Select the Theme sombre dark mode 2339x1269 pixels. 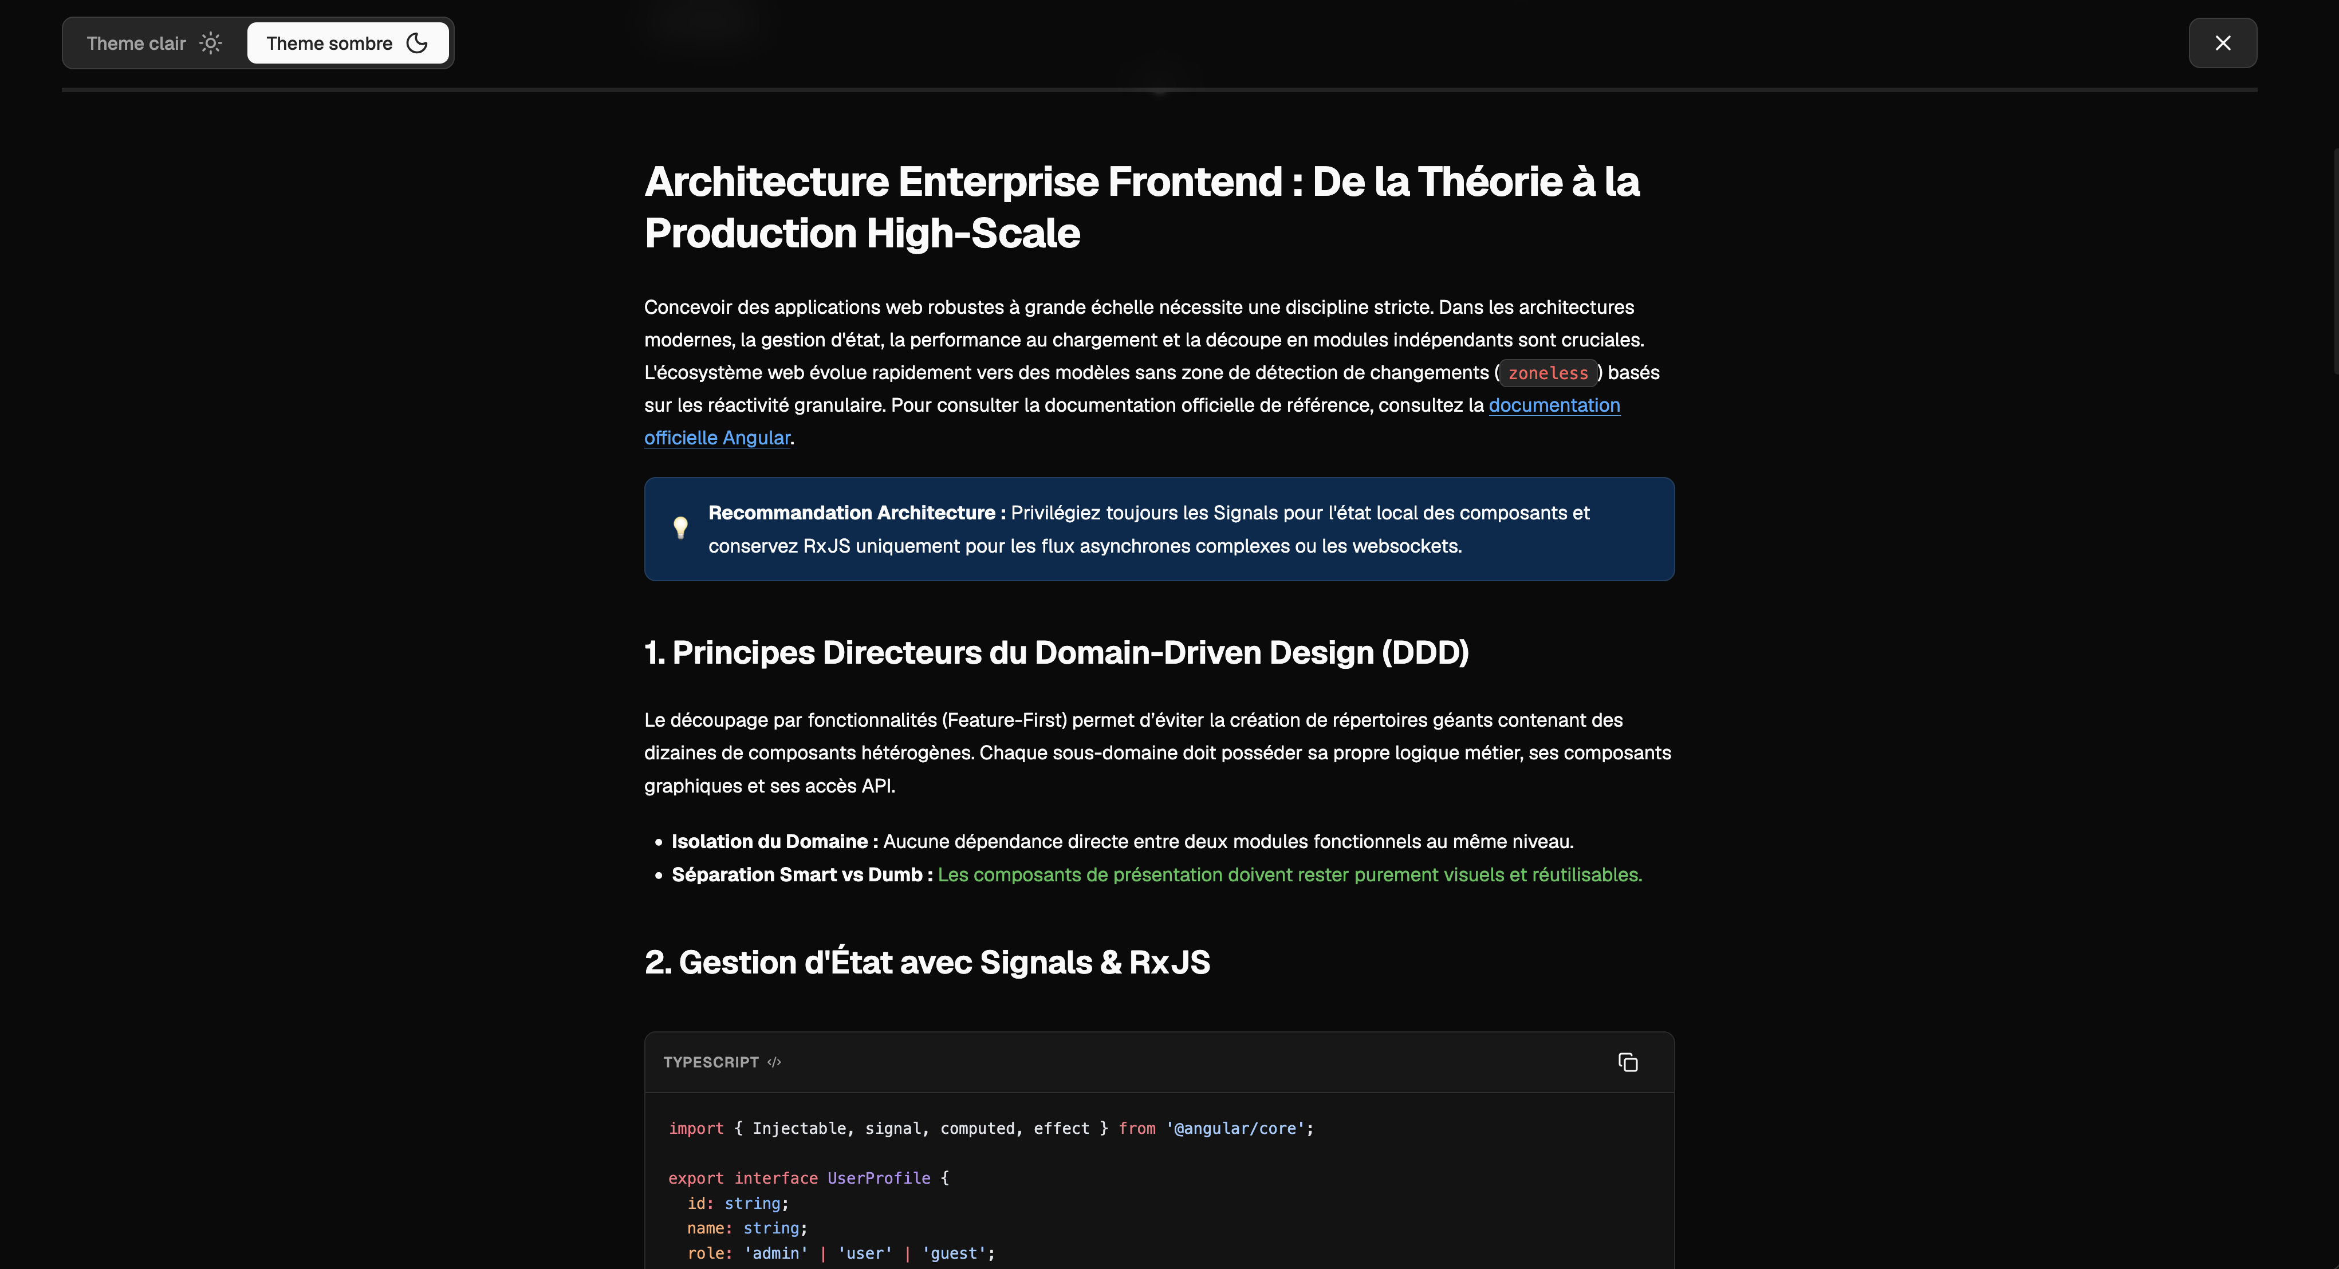point(348,44)
